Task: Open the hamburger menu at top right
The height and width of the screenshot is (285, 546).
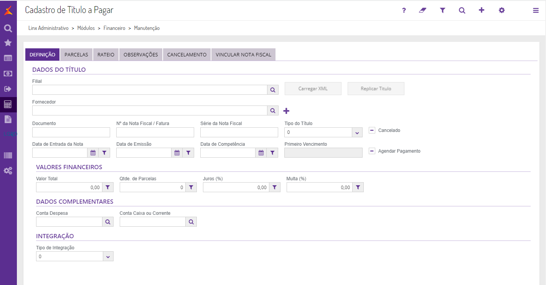Action: pyautogui.click(x=536, y=10)
